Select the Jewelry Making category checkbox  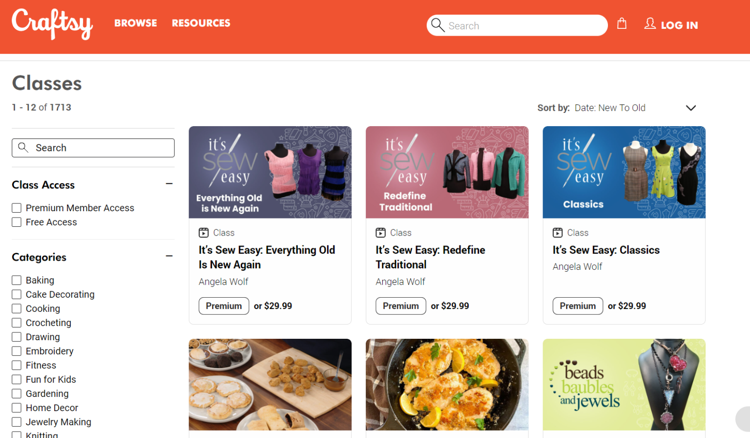point(16,422)
